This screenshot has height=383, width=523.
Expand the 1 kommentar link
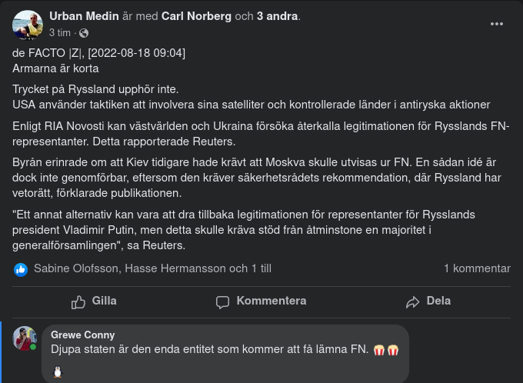point(477,268)
